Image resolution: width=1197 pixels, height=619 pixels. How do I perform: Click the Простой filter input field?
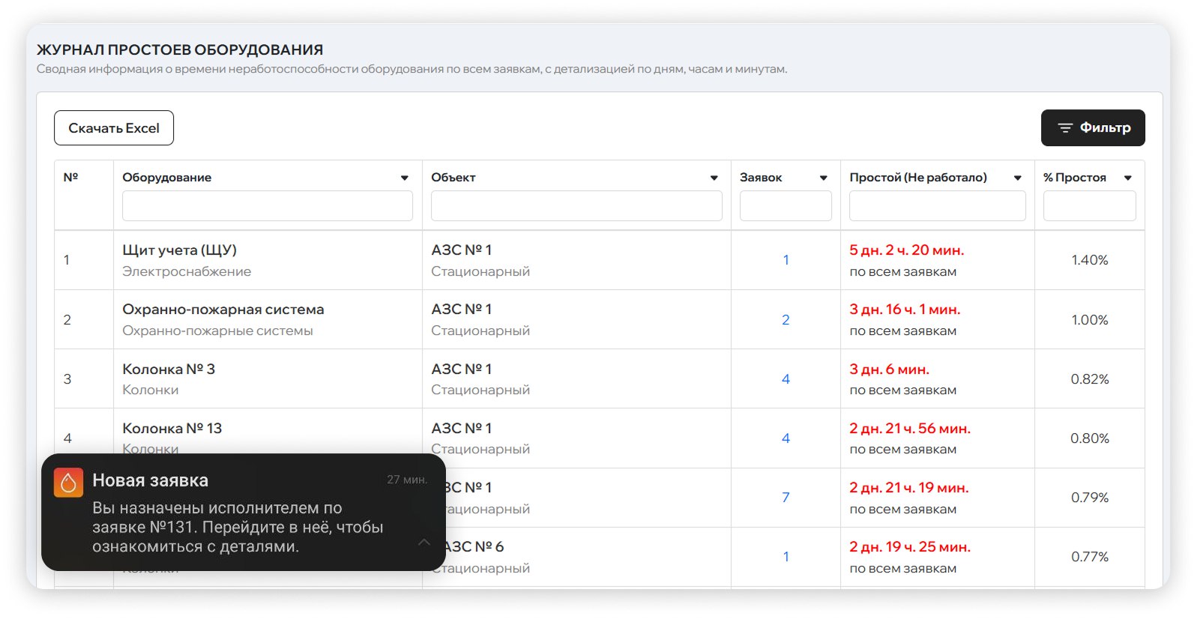(937, 206)
